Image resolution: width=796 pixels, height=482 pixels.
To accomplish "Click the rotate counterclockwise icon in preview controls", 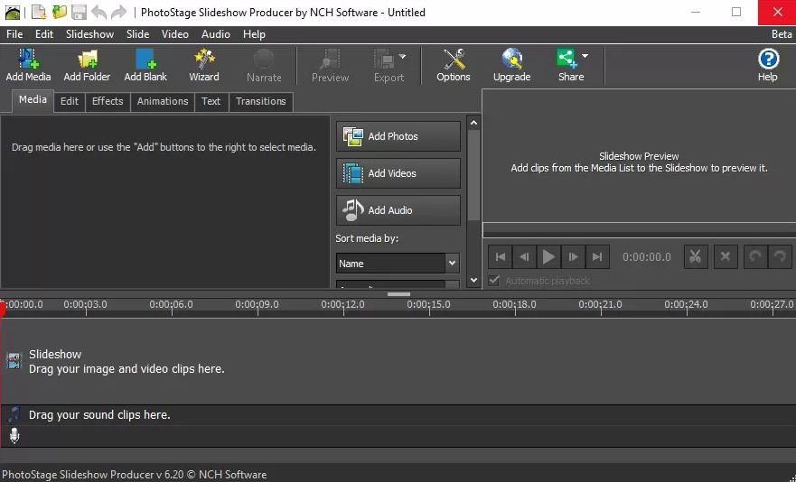I will 754,256.
